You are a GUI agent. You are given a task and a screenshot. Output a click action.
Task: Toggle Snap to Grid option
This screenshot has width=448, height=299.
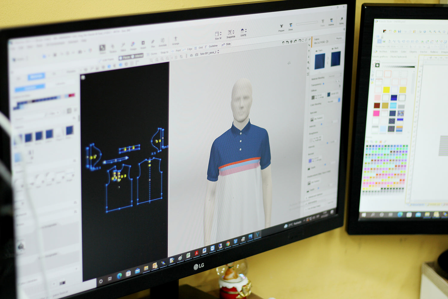pyautogui.click(x=199, y=48)
